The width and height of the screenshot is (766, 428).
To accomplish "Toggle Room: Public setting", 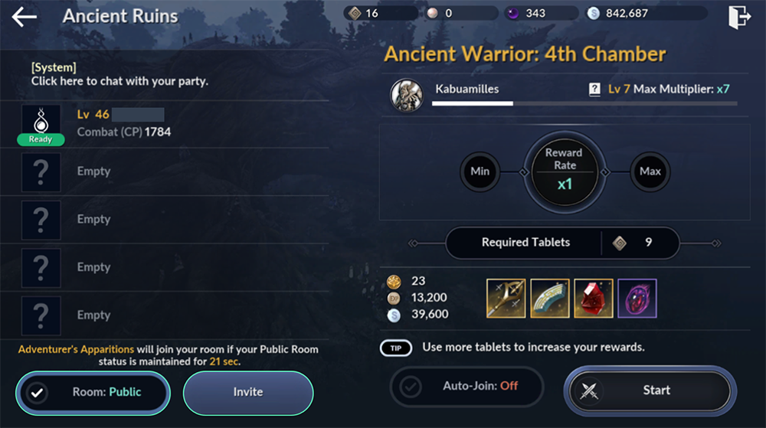I will coord(93,392).
